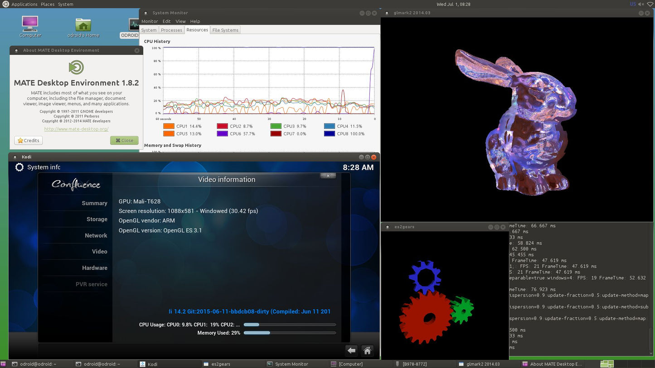Click the muted volume tray icon
The height and width of the screenshot is (368, 655).
click(x=641, y=4)
